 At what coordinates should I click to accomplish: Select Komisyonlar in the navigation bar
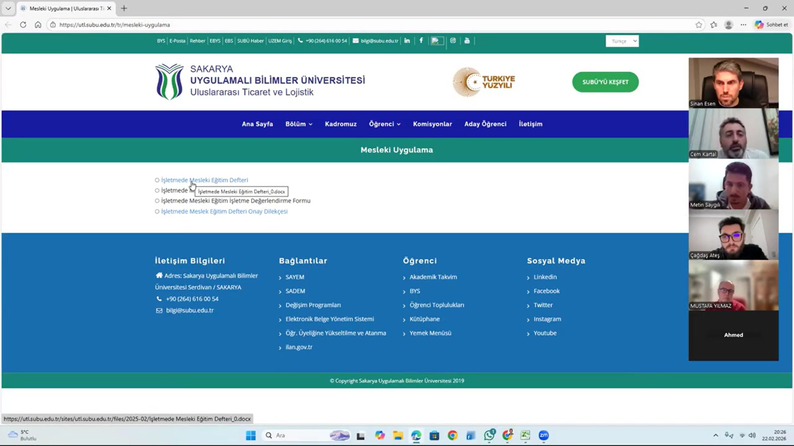(x=432, y=124)
